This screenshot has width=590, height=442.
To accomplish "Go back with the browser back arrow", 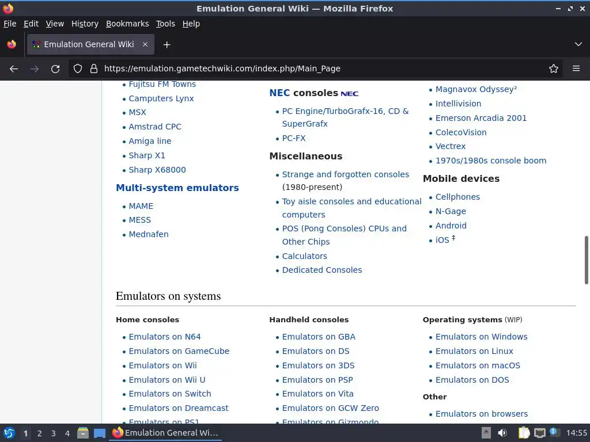I will [14, 69].
